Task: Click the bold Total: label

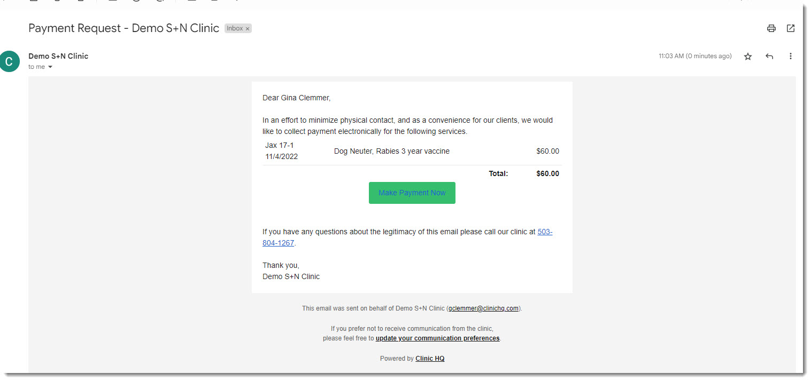Action: click(498, 173)
